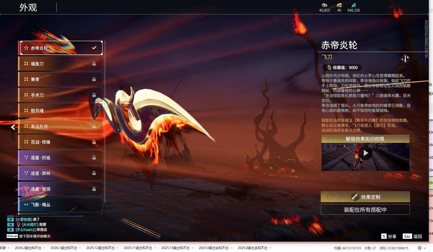Click the coin currency icon showing 45,823
This screenshot has width=433, height=252.
[x=324, y=5]
